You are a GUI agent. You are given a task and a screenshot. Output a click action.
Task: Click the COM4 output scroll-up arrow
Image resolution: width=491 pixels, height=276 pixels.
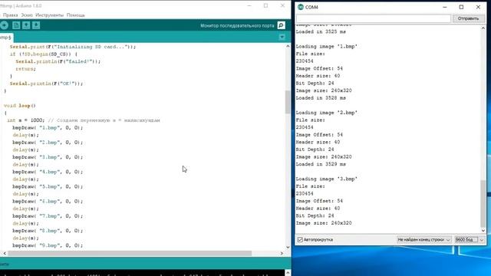[x=483, y=28]
